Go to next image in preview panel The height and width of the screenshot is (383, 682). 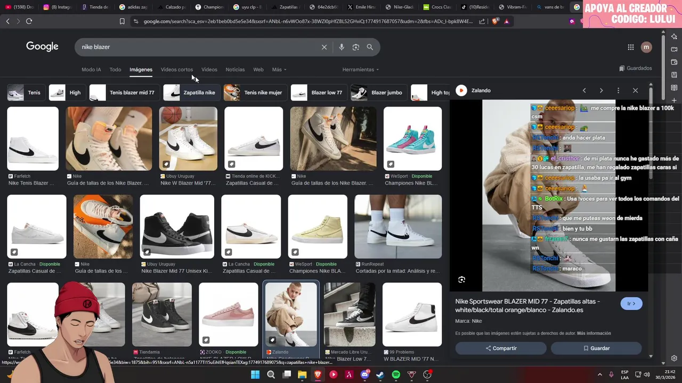(601, 90)
